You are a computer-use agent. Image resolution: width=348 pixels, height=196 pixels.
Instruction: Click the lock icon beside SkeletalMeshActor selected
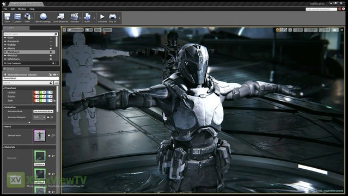coord(51,75)
